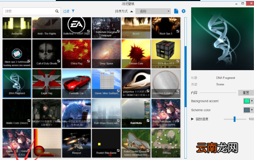The height and width of the screenshot is (160, 254).
Task: Toggle the sort direction arrow
Action: 132,11
